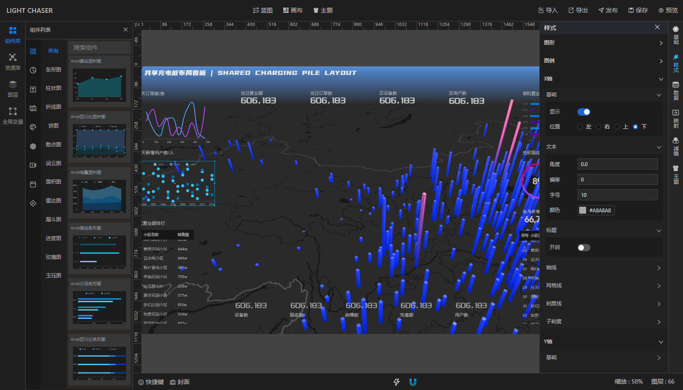Click the 保存 save button
683x390 pixels.
pyautogui.click(x=638, y=10)
